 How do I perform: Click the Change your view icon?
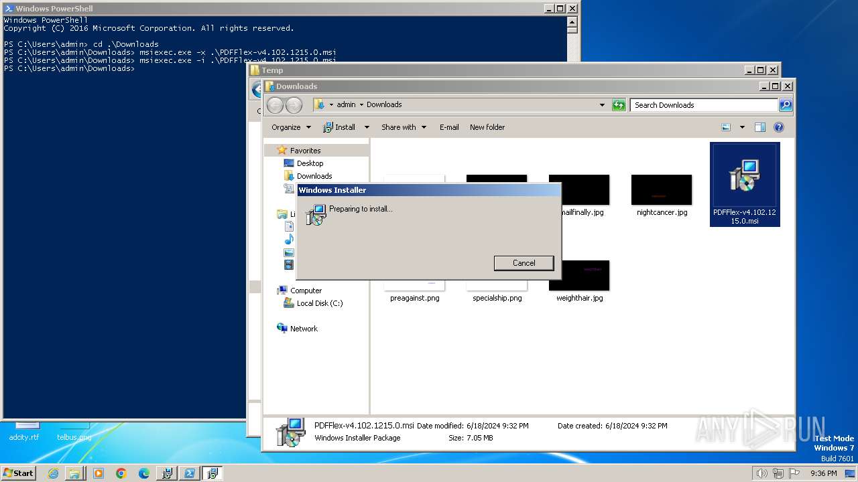click(x=726, y=127)
